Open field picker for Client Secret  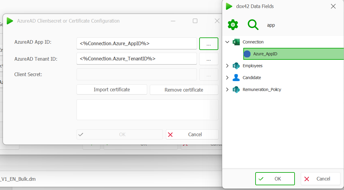tap(209, 75)
